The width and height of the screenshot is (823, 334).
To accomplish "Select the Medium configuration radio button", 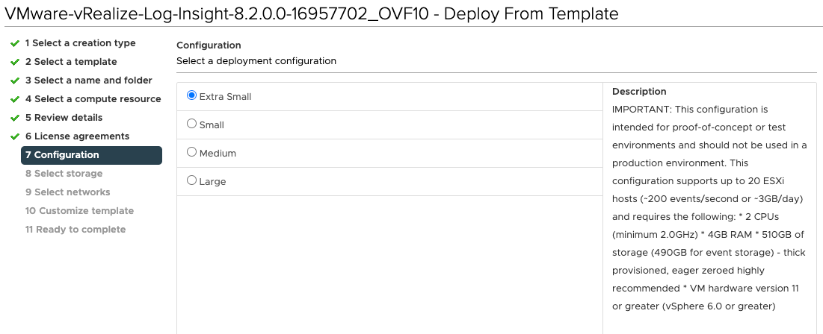I will pyautogui.click(x=191, y=152).
